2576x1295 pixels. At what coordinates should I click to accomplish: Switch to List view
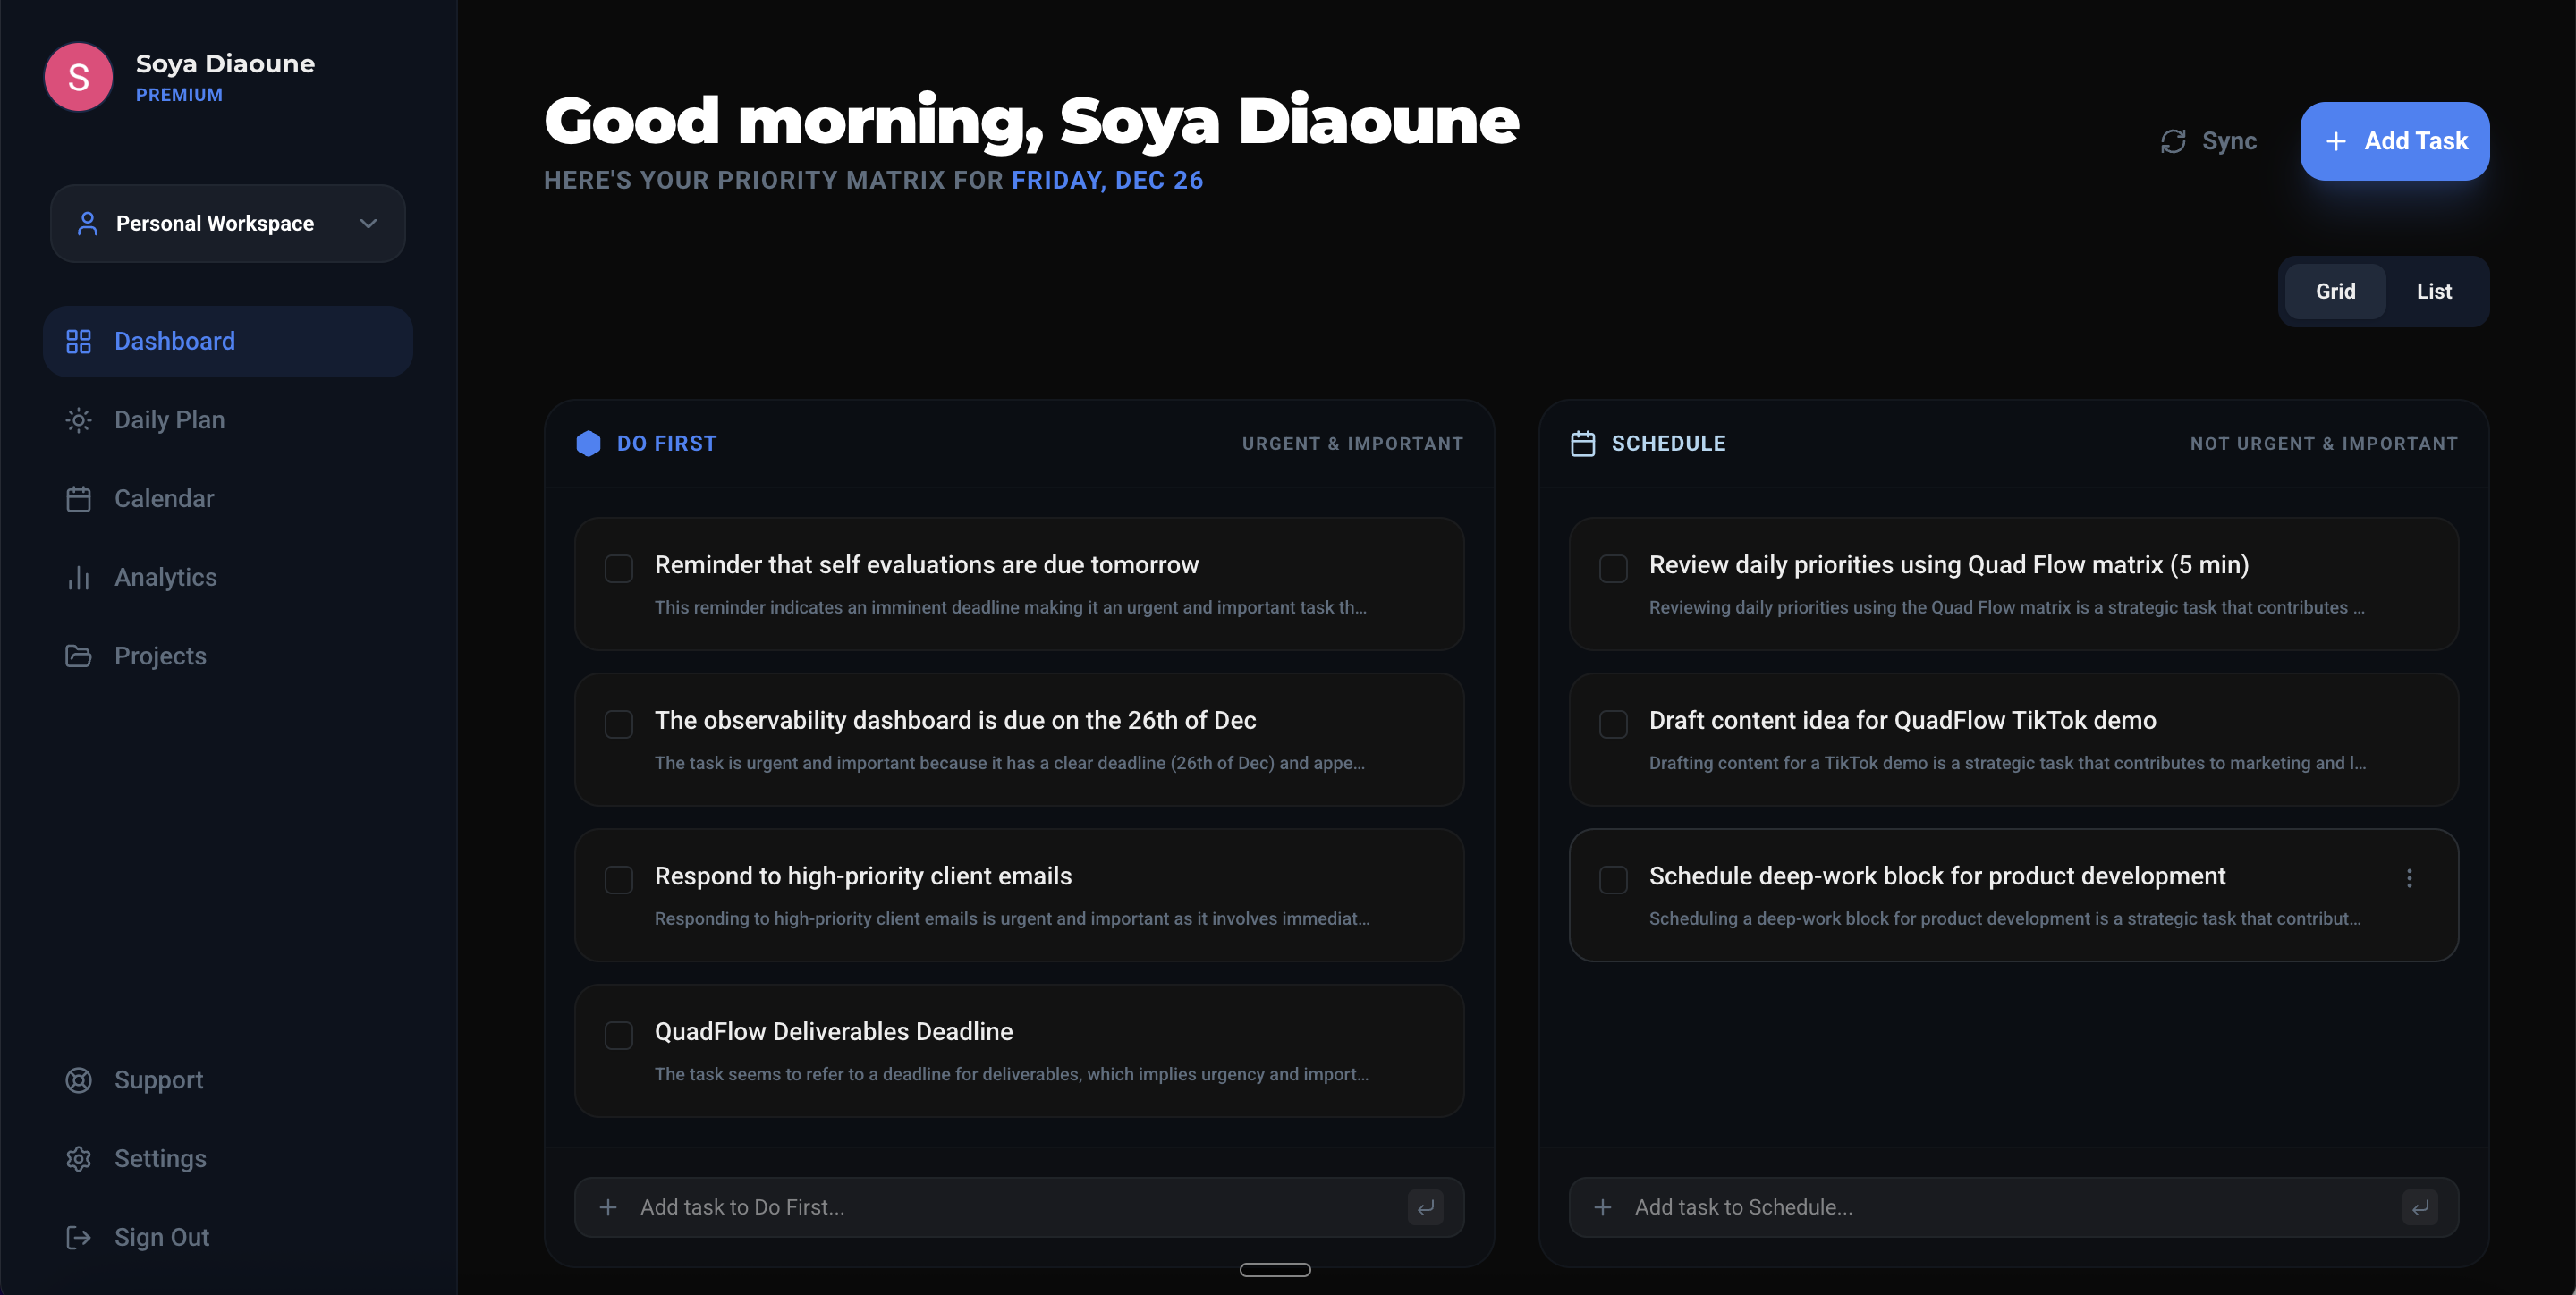click(2434, 291)
